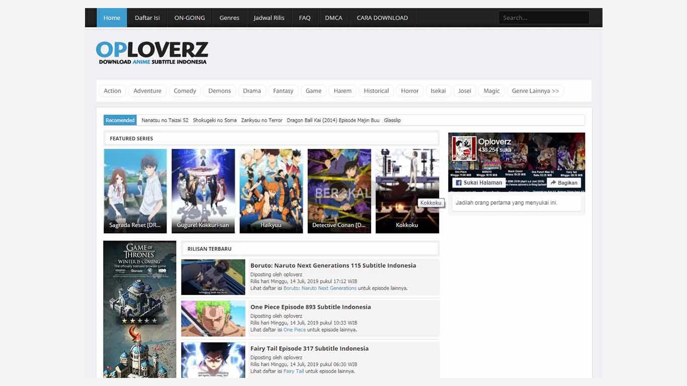Select the Demons genre tag
The height and width of the screenshot is (386, 687).
point(219,91)
